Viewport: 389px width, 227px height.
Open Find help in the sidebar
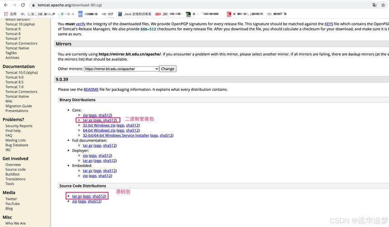pyautogui.click(x=13, y=131)
